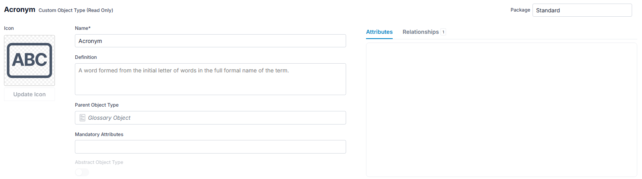Screen dimensions: 642x179
Task: Click the Update Icon button
Action: (29, 94)
